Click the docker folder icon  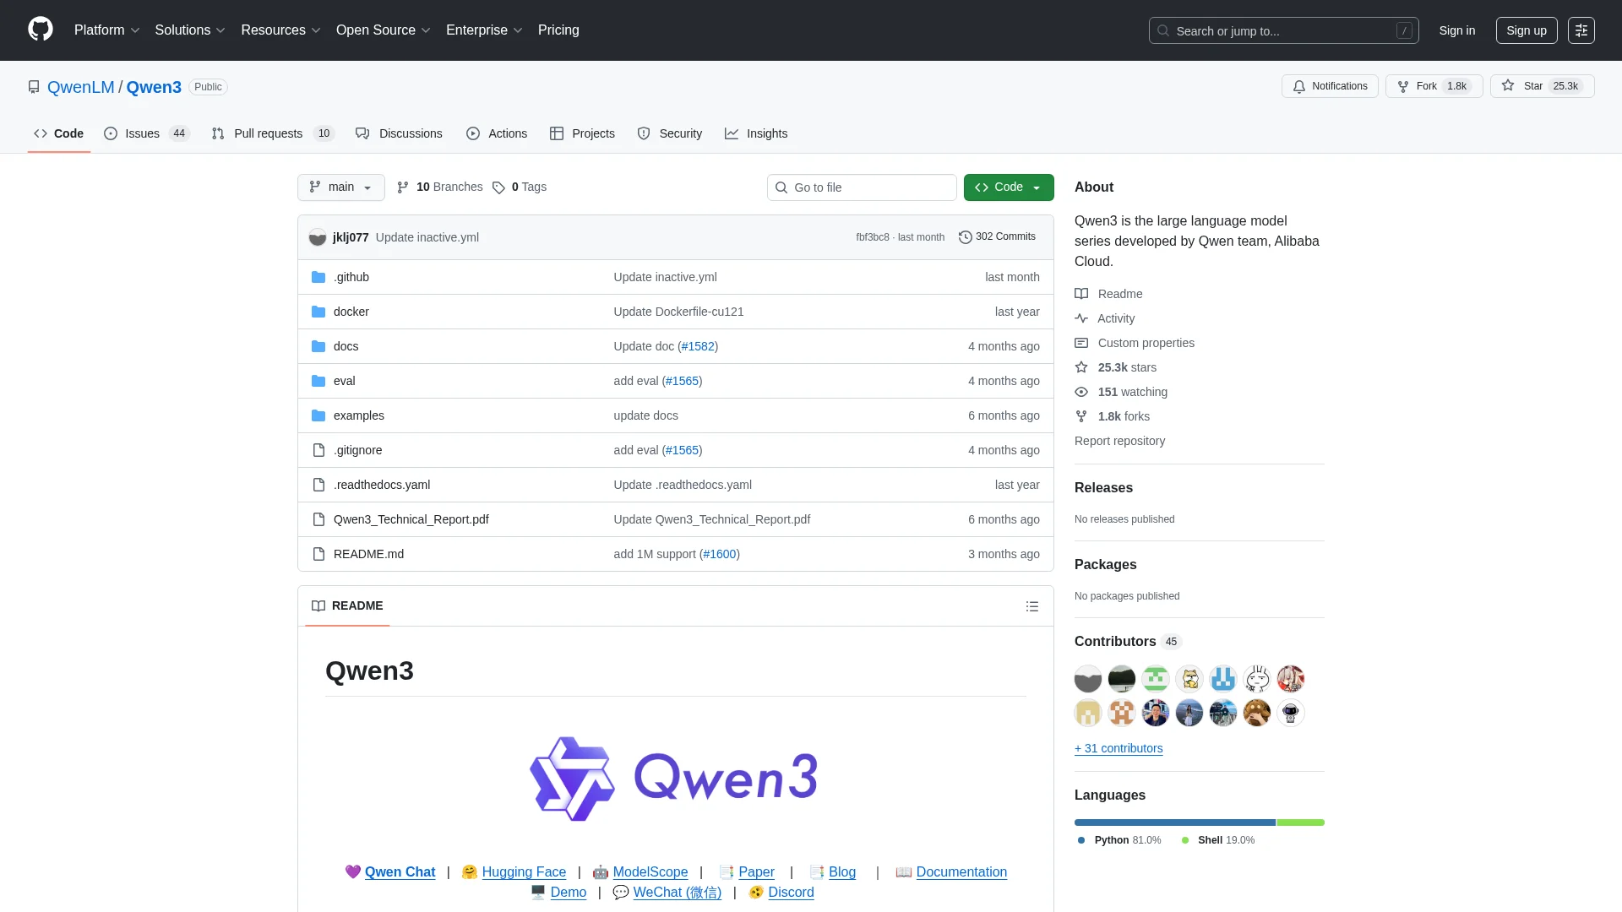318,312
